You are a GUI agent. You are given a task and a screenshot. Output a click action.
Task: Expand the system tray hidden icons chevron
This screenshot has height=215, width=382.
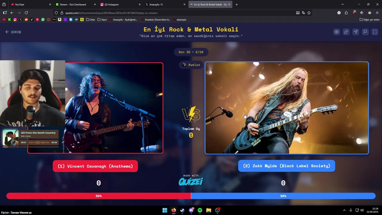[x=344, y=210]
